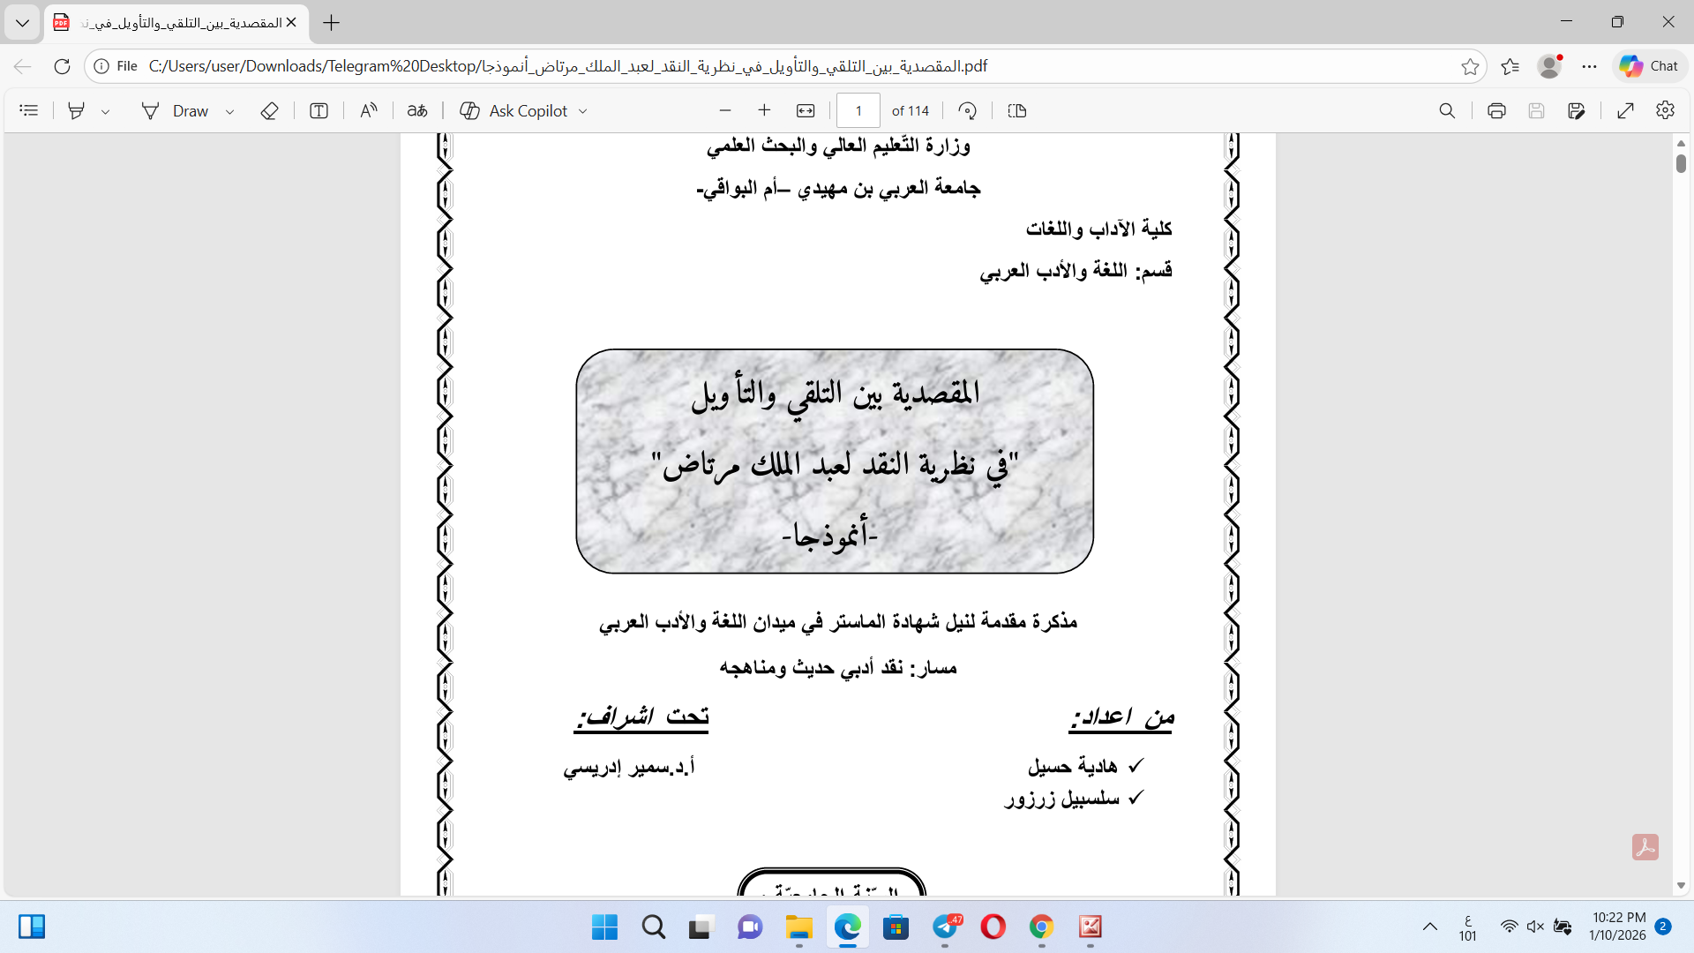Open Opera browser from taskbar
Viewport: 1694px width, 953px height.
click(x=993, y=927)
